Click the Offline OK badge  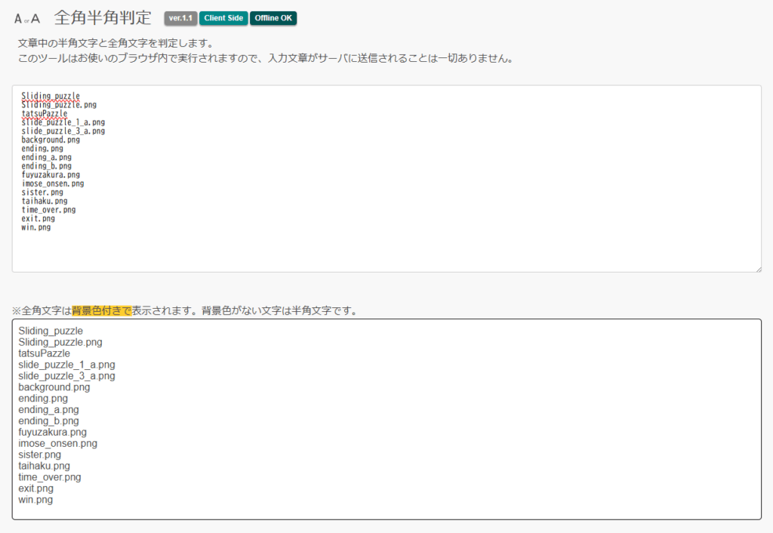[273, 18]
